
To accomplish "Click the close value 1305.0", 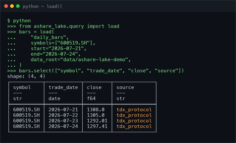I will point(96,115).
